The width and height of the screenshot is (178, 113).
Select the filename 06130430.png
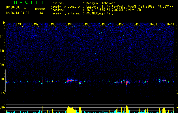point(16,7)
